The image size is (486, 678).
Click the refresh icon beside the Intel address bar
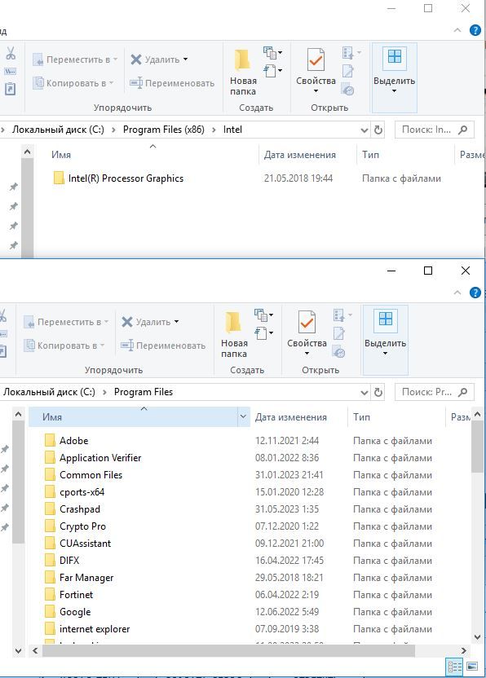378,130
